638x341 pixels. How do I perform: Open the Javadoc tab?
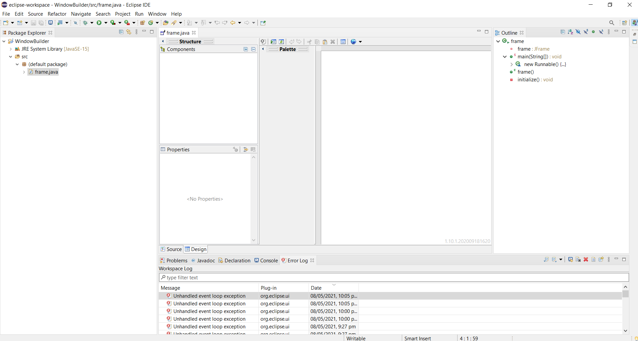(203, 261)
